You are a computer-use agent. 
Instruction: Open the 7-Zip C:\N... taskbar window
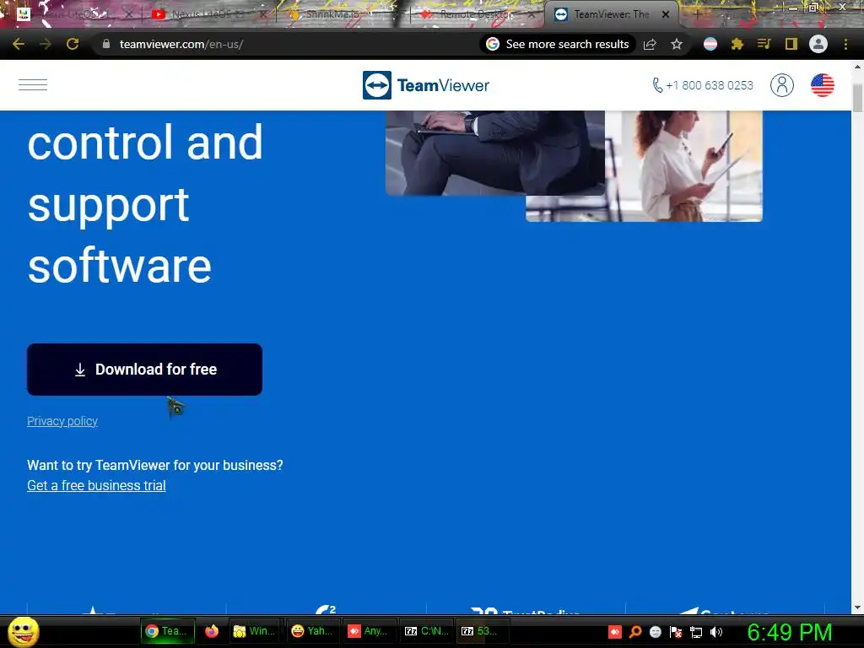point(426,631)
